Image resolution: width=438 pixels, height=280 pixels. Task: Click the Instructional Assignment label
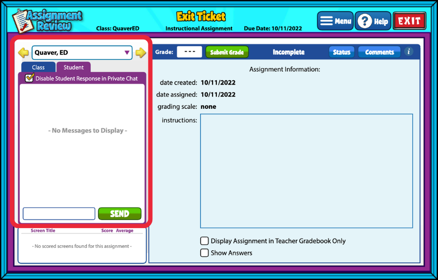[199, 29]
